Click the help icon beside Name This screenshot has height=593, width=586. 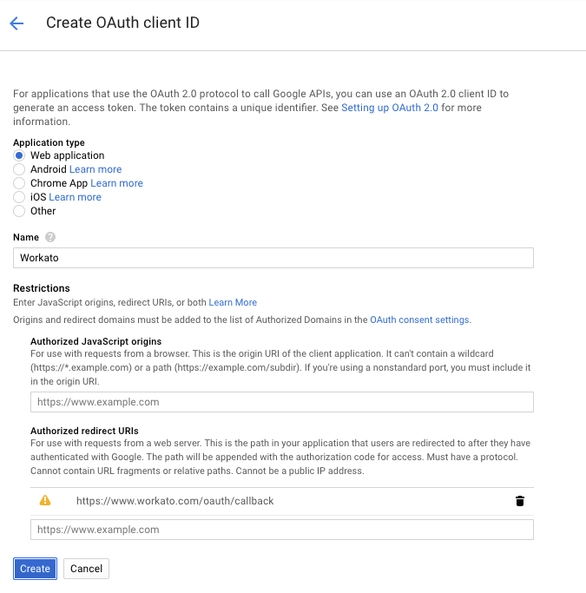click(x=50, y=237)
